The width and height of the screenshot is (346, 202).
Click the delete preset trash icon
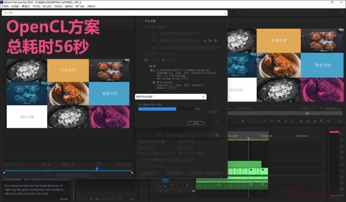click(216, 41)
